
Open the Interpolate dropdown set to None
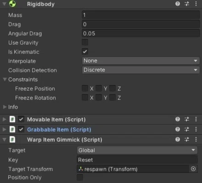[141, 61]
